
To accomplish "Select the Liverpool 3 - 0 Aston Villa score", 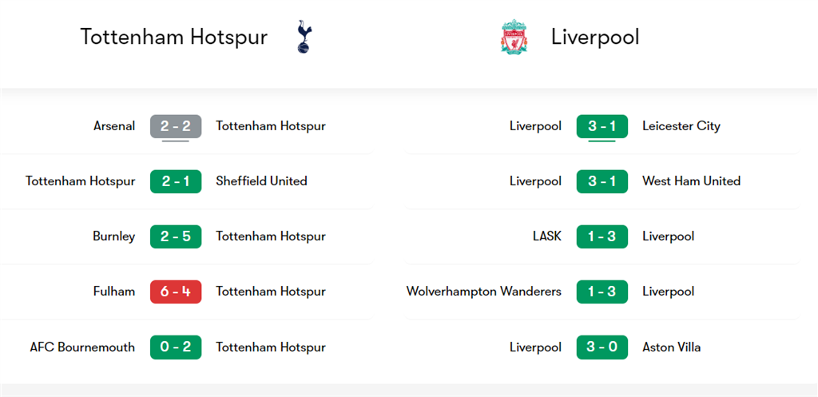I will point(602,347).
